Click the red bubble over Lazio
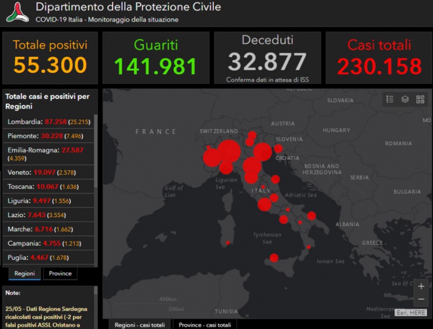The image size is (433, 329). click(264, 204)
